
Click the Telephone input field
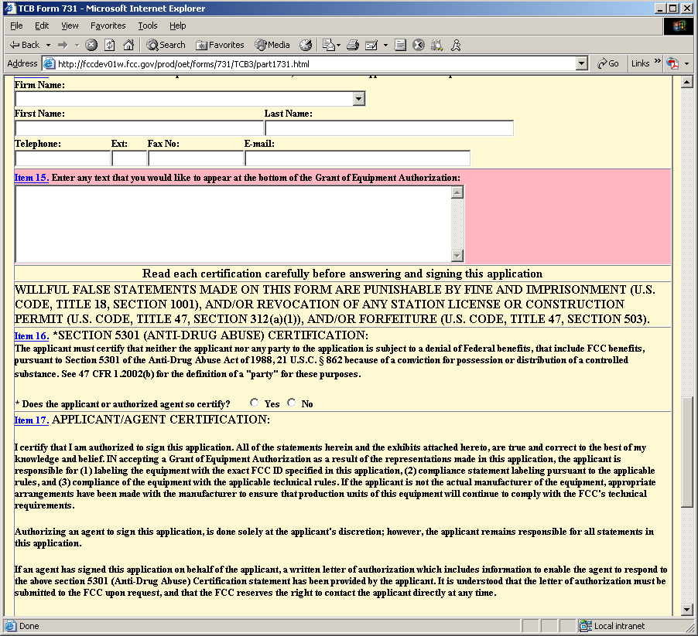point(63,158)
